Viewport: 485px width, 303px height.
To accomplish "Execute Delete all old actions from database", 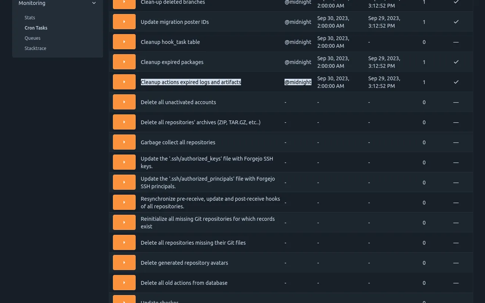I will [124, 282].
